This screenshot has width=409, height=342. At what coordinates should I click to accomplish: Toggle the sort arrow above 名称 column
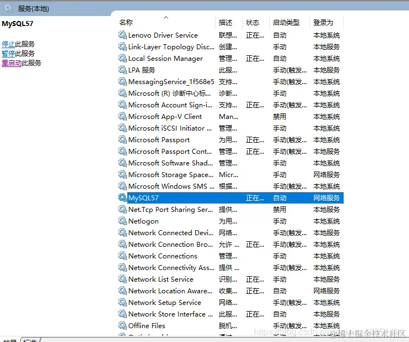click(x=166, y=18)
